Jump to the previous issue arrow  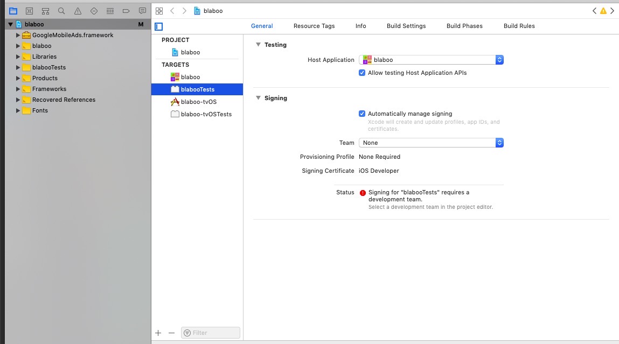click(595, 11)
